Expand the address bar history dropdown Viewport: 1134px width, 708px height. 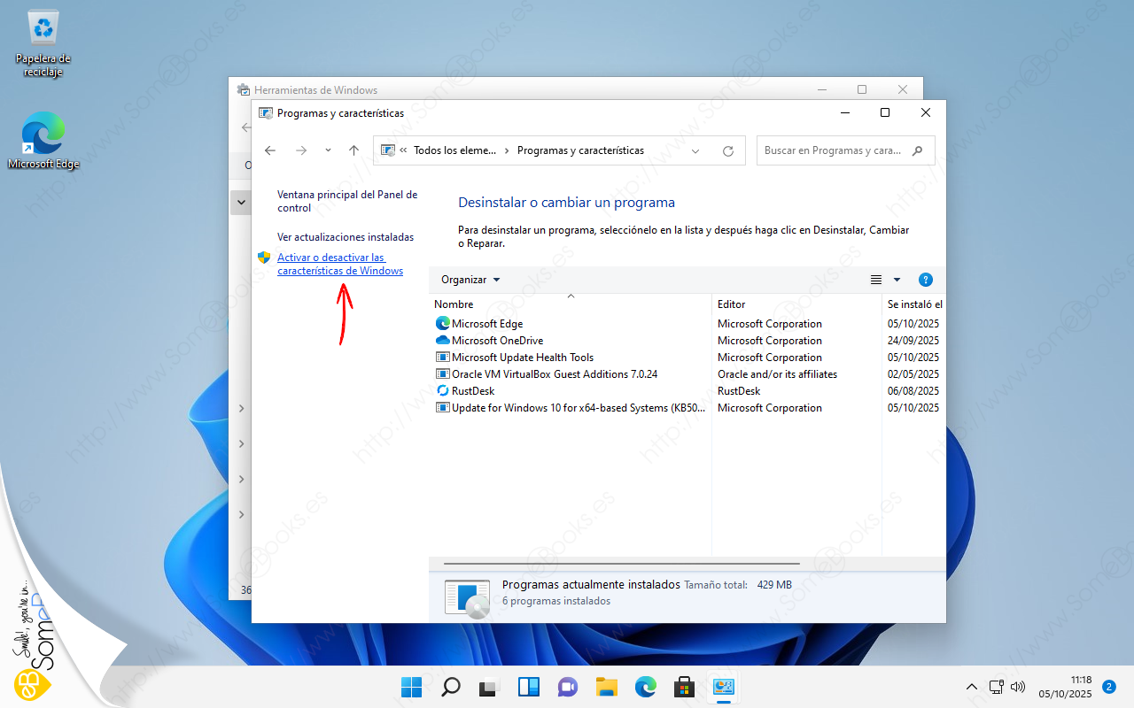click(695, 150)
